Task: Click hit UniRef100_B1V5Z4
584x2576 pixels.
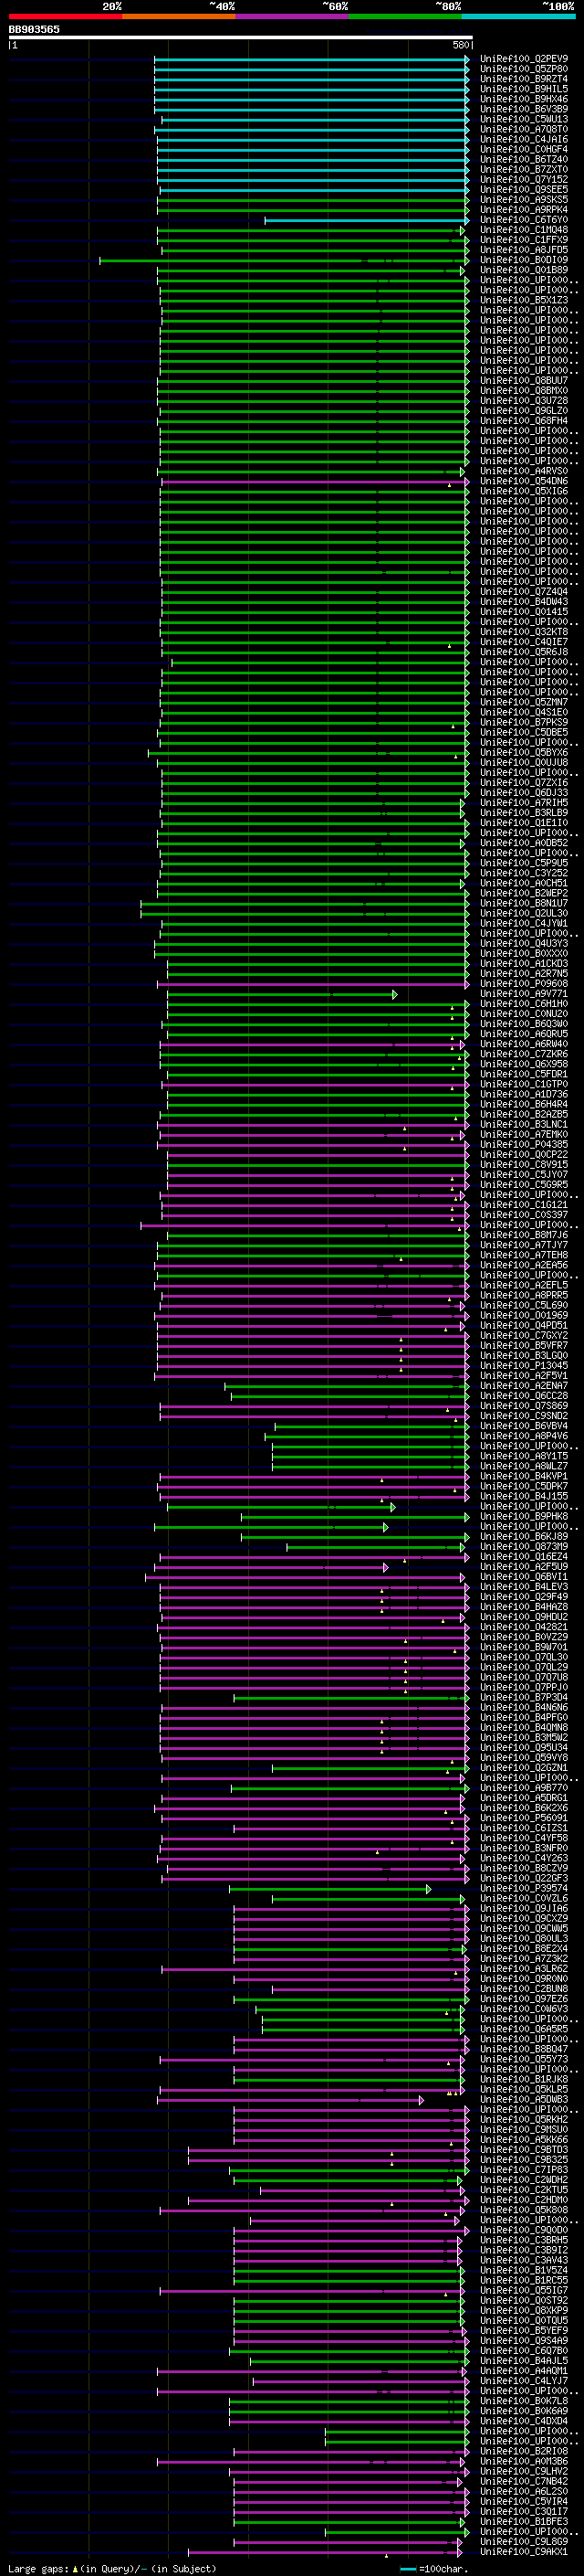Action: pos(524,2270)
